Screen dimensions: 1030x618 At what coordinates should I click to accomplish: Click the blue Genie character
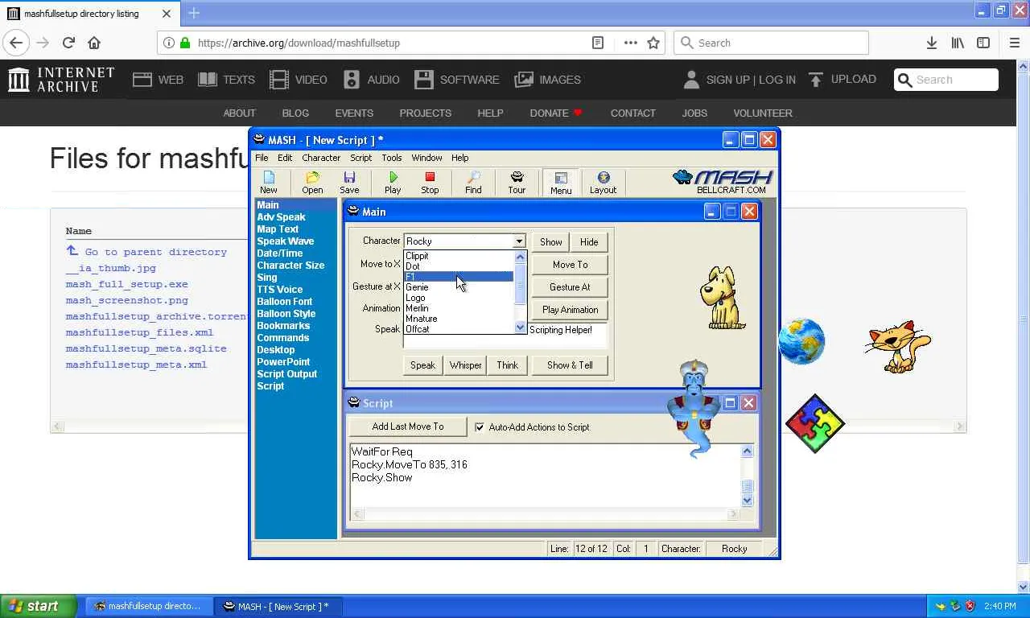(692, 409)
